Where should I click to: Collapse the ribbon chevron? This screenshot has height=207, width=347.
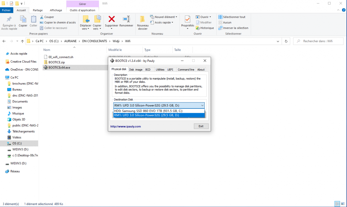[x=339, y=10]
